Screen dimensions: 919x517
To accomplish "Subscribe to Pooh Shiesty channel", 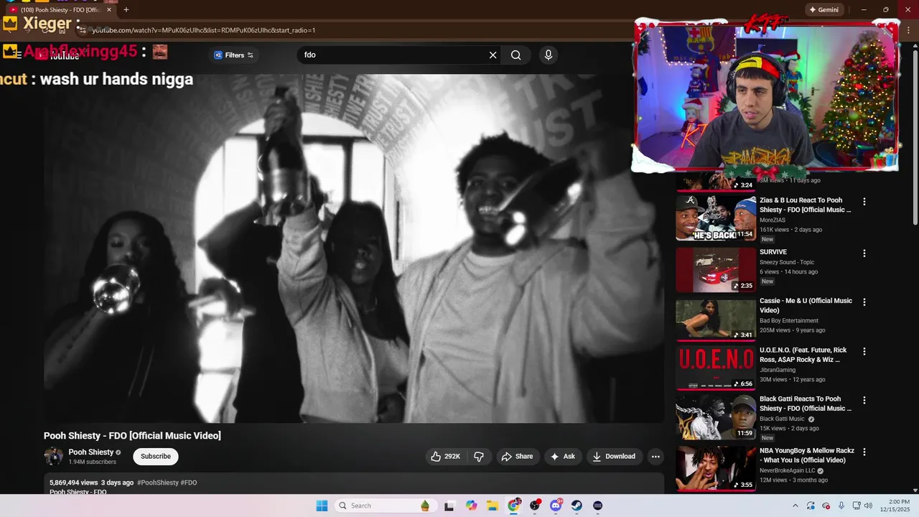I will coord(156,457).
